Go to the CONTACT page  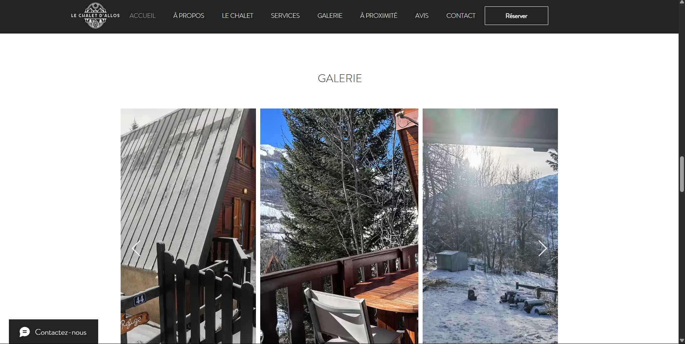(x=461, y=16)
